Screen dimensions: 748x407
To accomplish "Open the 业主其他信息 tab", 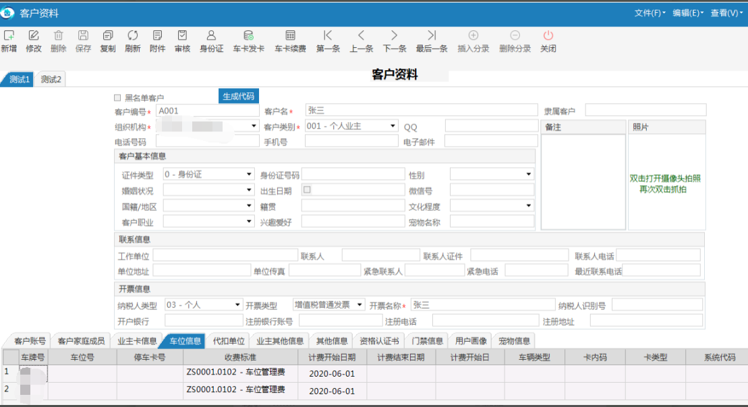I will click(x=279, y=341).
